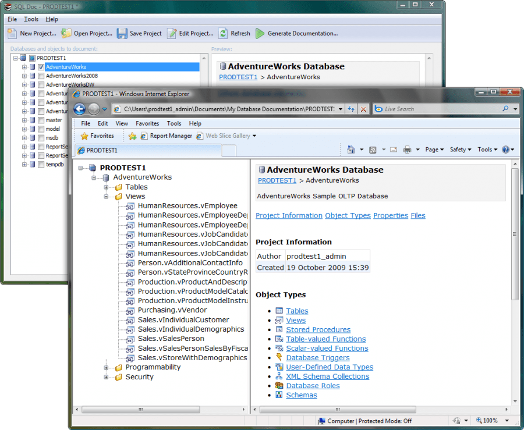Click the IE Home icon
This screenshot has width=524, height=430.
point(351,150)
